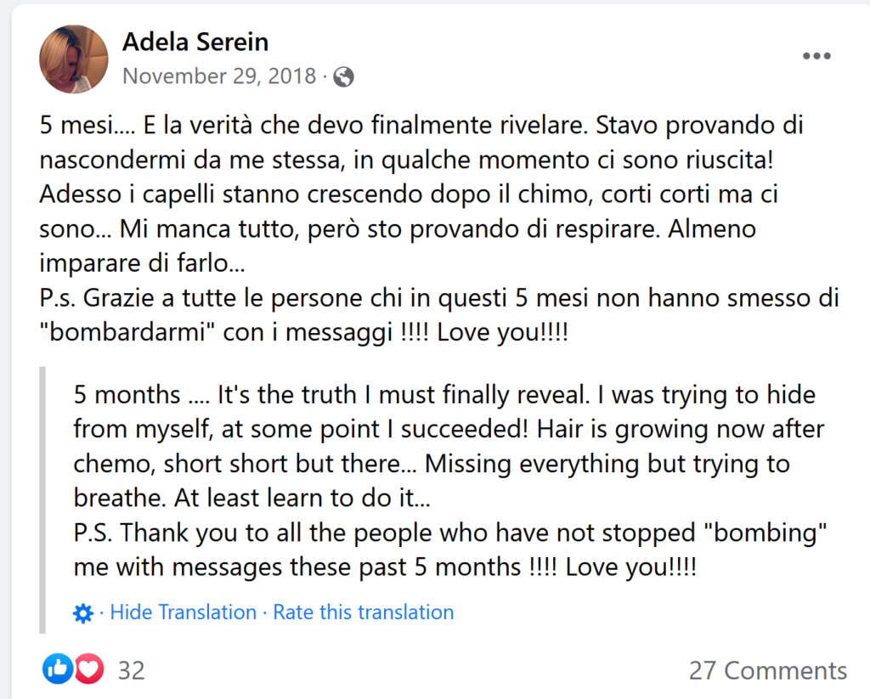
Task: Open translation settings via the gear icon
Action: [x=83, y=612]
